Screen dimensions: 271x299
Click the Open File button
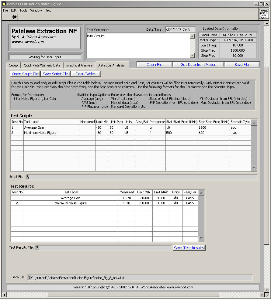point(155,64)
